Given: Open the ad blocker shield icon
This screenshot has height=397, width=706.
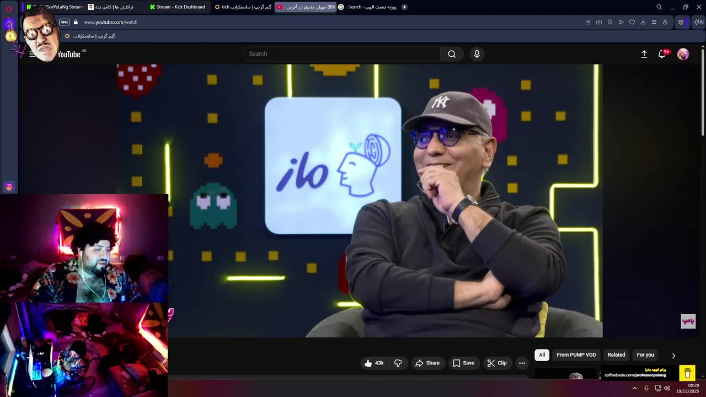Looking at the screenshot, I should (610, 22).
